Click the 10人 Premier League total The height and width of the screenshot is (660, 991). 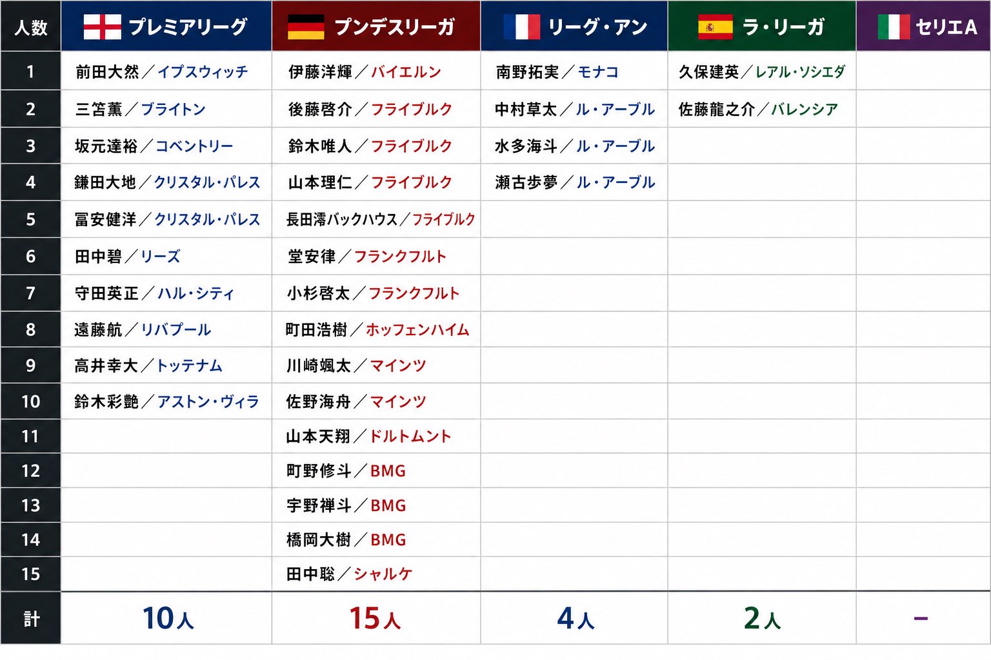168,618
